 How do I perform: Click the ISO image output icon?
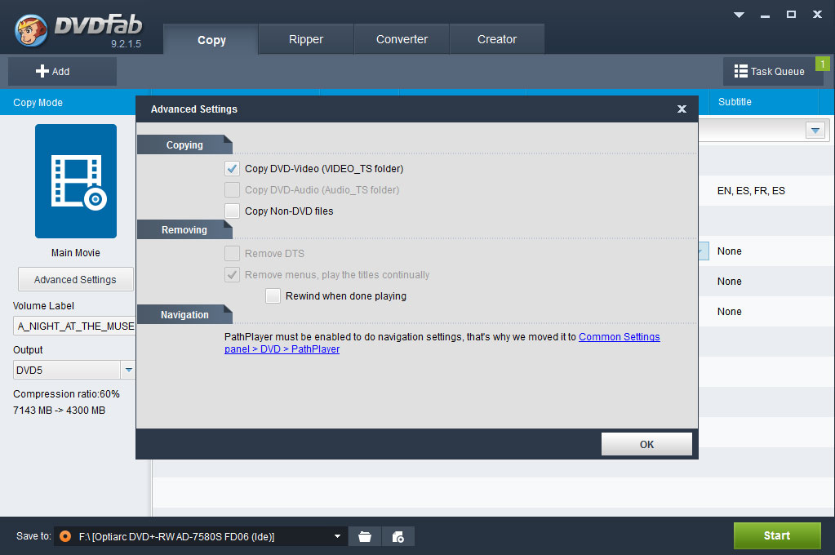[398, 536]
